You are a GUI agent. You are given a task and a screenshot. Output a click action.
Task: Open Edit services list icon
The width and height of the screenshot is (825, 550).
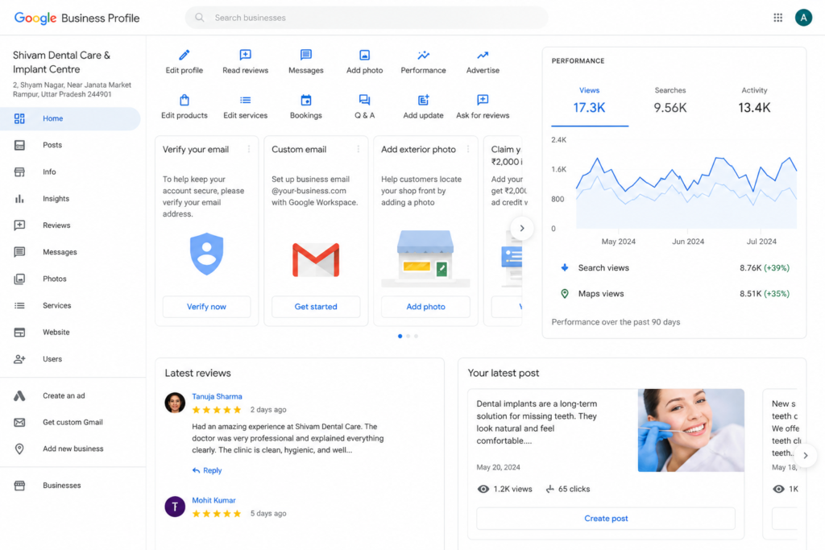point(245,100)
